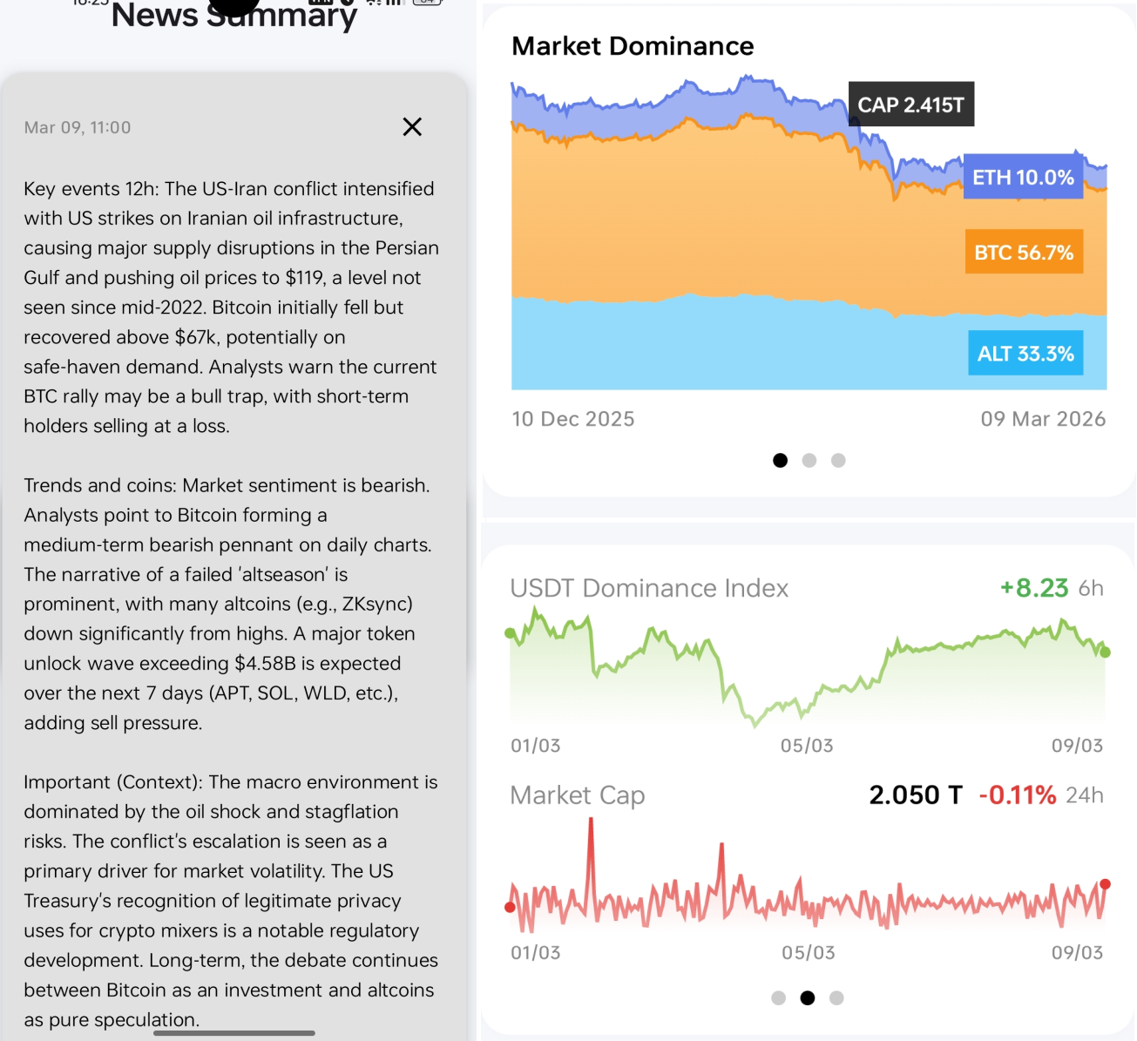
Task: Open the CAP 2.415T label
Action: 910,104
